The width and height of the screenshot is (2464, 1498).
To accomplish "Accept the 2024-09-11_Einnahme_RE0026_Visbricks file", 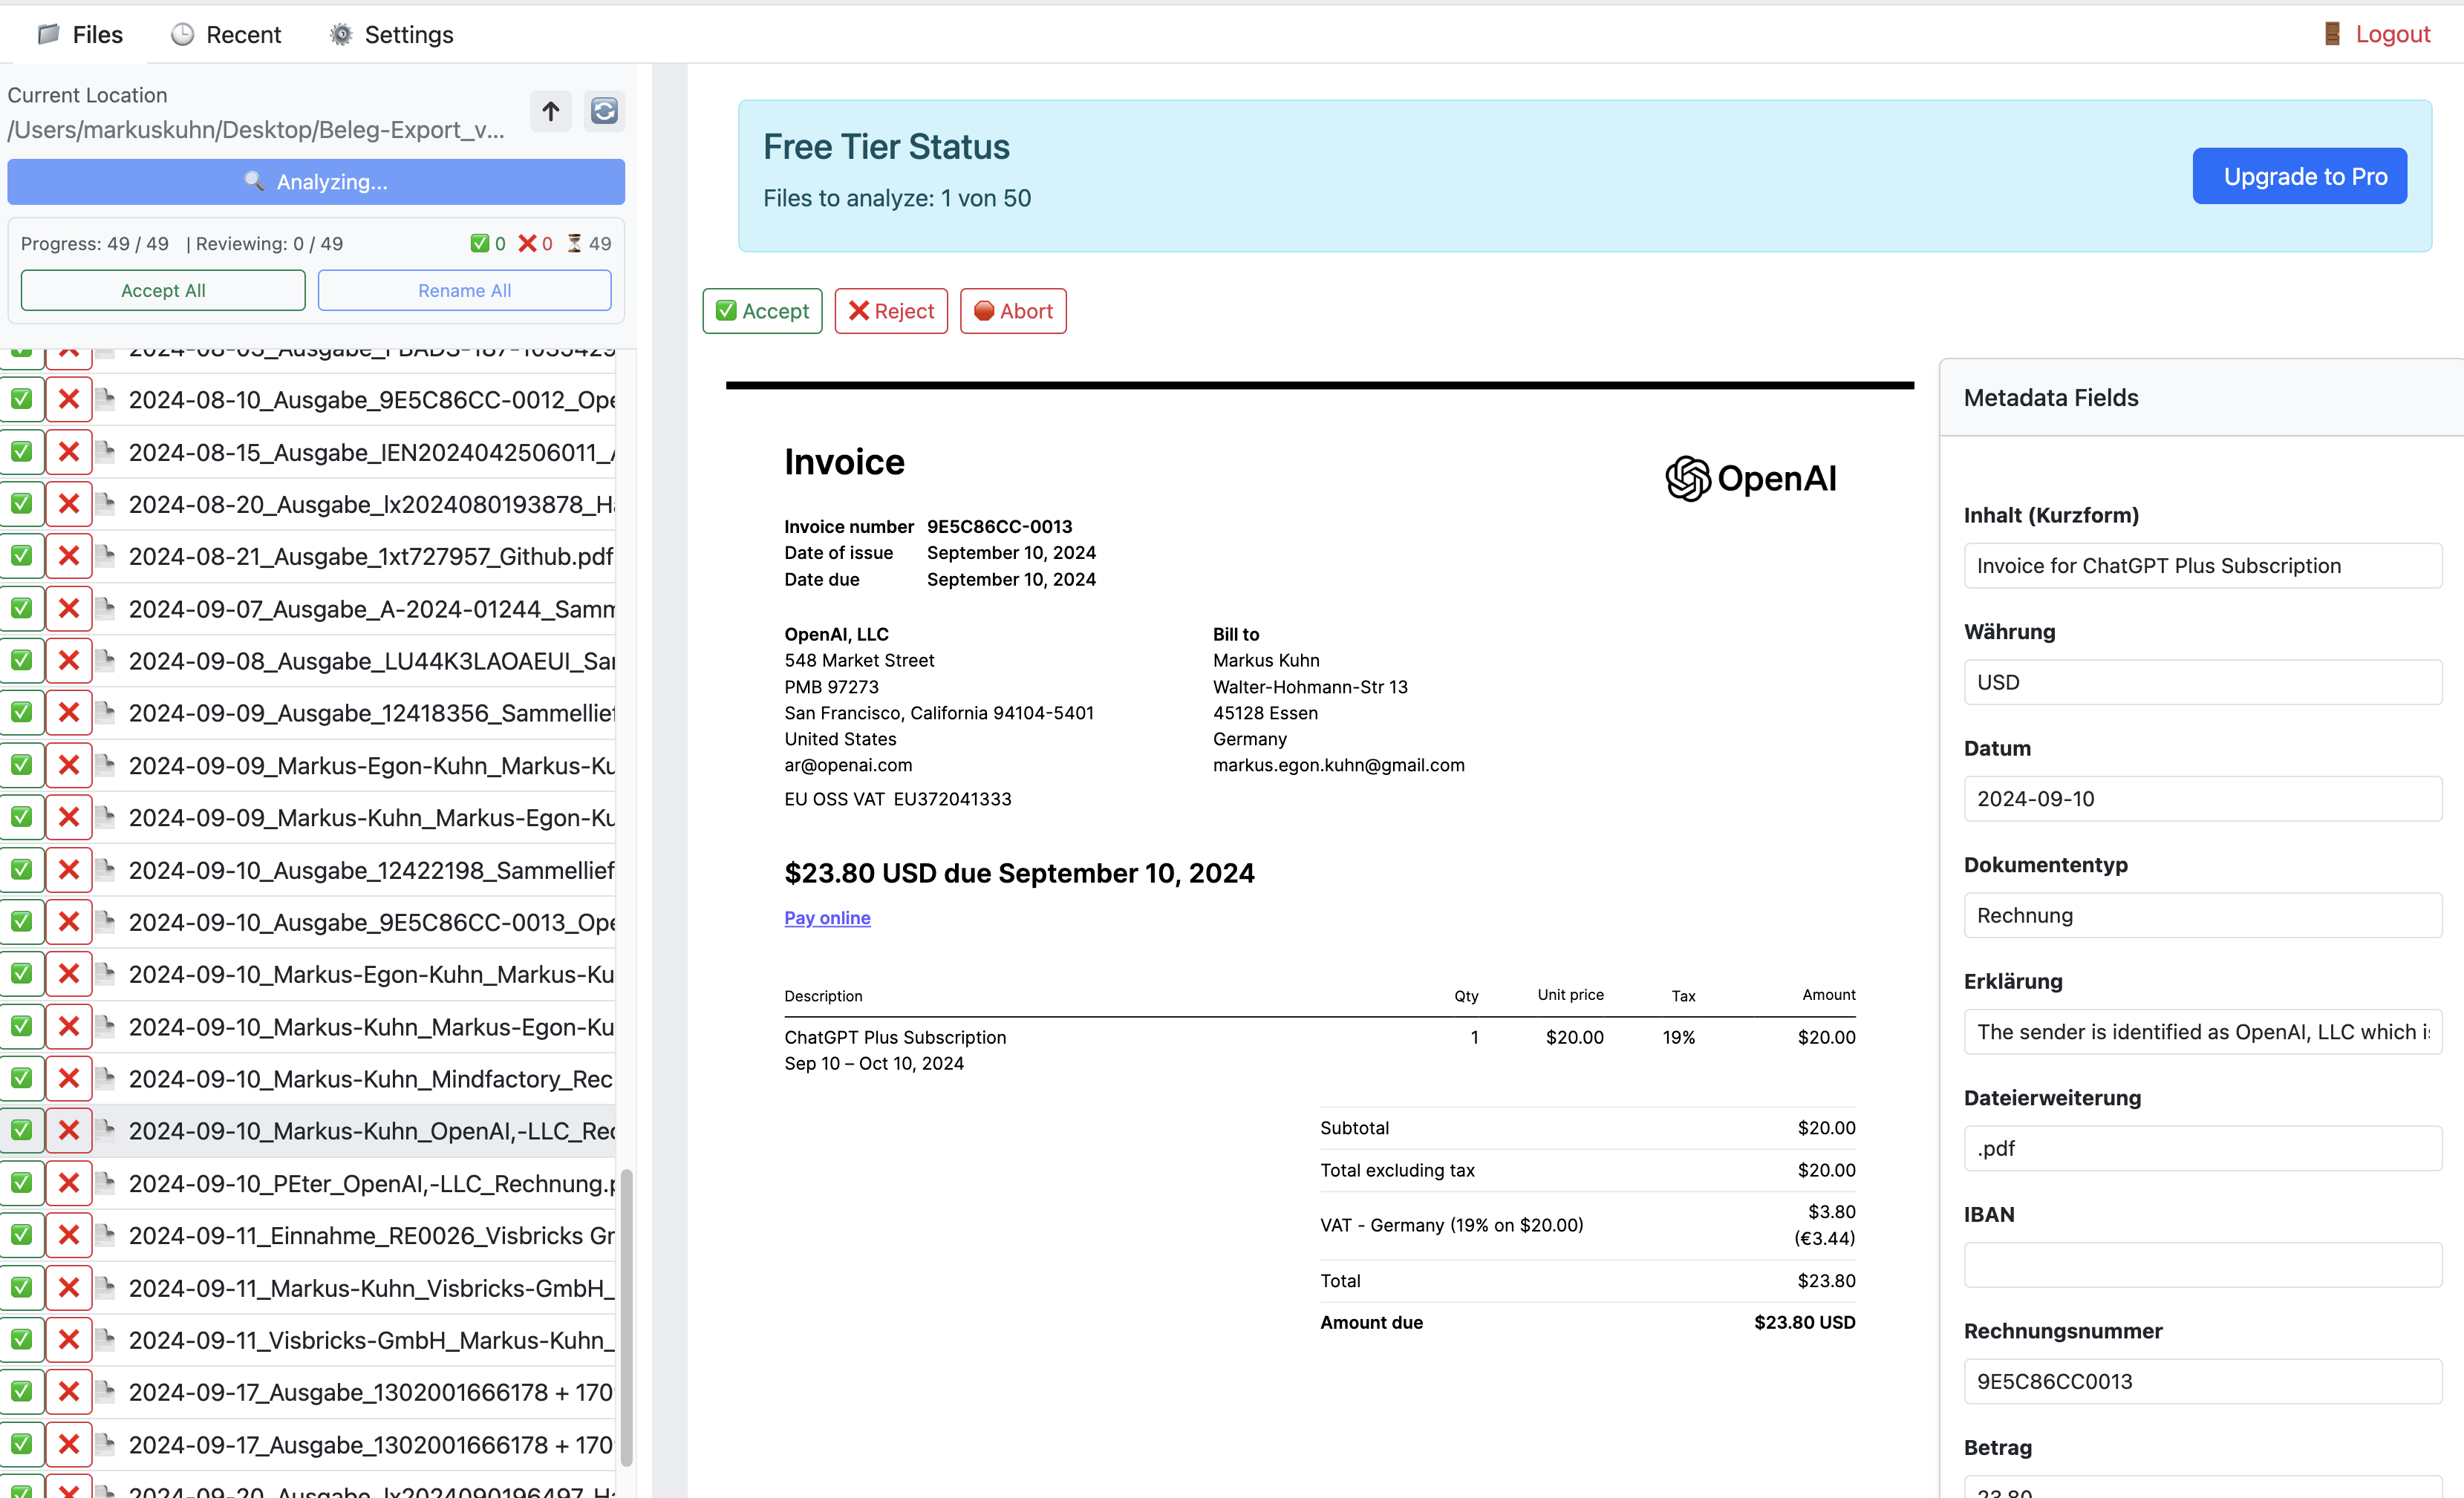I will click(21, 1235).
